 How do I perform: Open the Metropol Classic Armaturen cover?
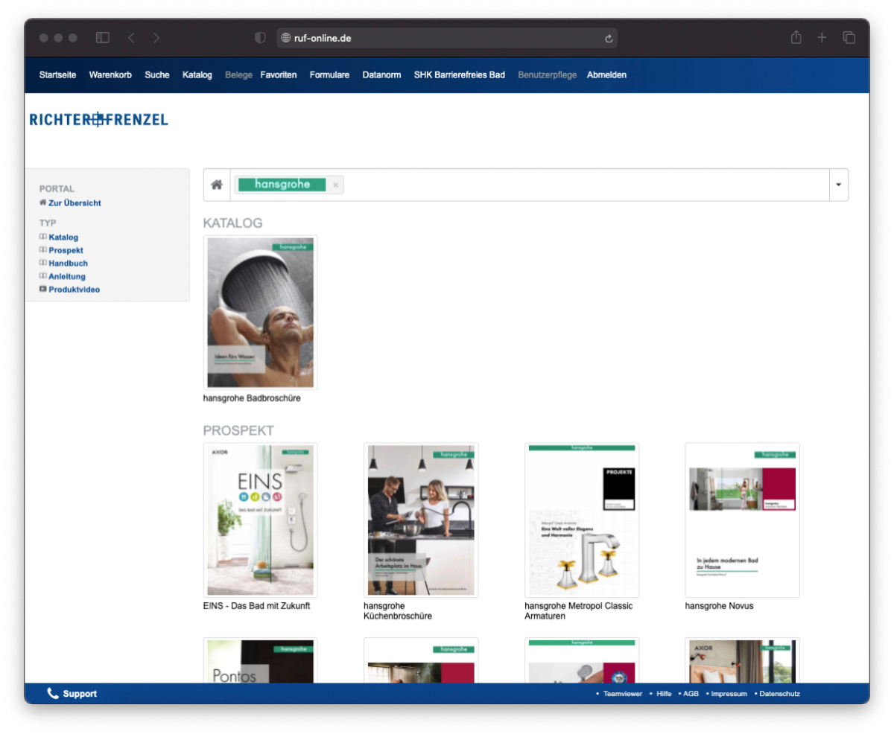[x=582, y=520]
